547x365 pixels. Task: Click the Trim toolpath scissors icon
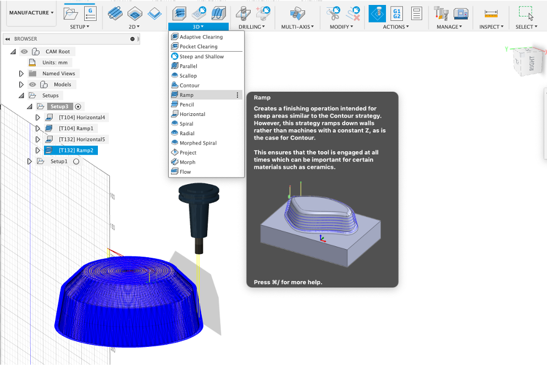333,14
